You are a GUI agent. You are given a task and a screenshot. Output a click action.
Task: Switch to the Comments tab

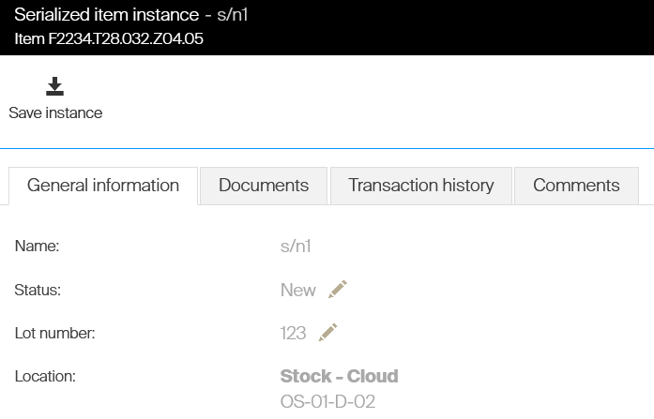pyautogui.click(x=576, y=186)
